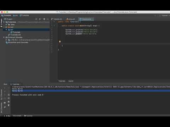
Task: Collapse the External Libraries node
Action: point(4,37)
